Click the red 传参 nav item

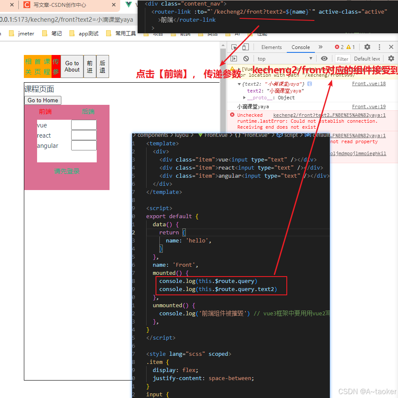[x=56, y=66]
